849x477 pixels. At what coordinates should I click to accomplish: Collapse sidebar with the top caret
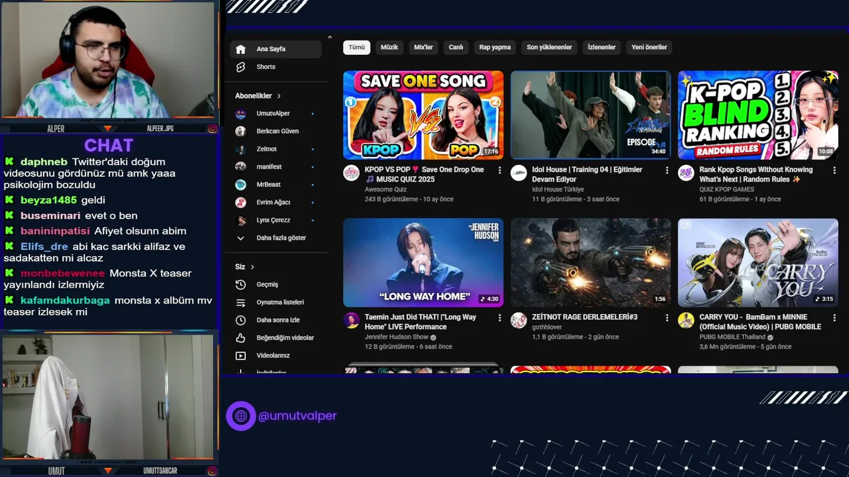click(x=330, y=37)
